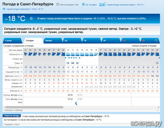The image size is (164, 128).
Task: Click the moon phase crescent icon
Action: [x=77, y=103]
